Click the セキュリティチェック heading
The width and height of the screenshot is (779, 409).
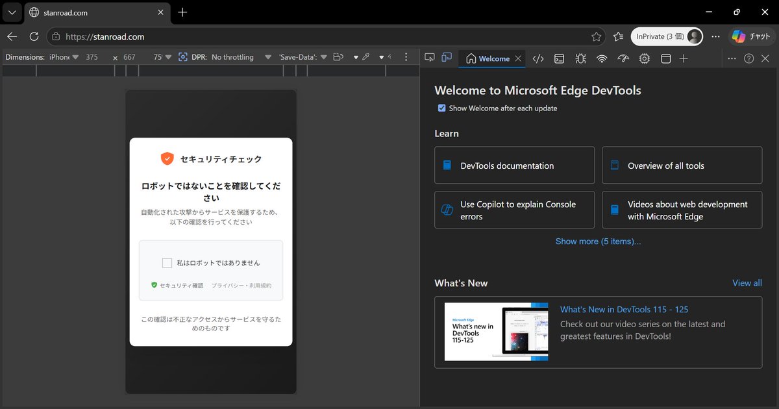click(221, 158)
